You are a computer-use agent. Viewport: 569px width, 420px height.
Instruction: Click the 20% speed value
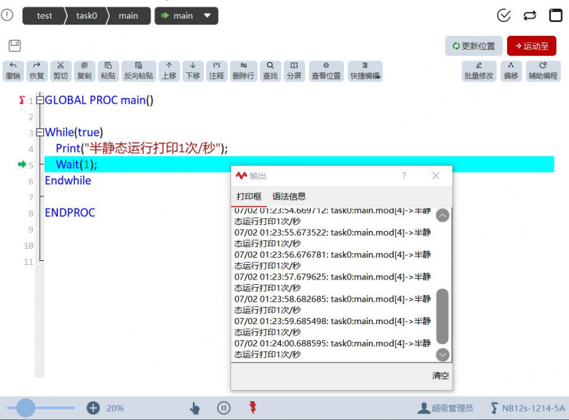115,409
